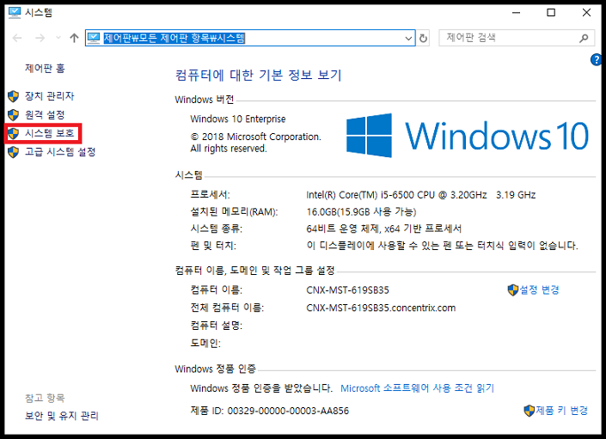
Task: Click shield icon beside 시스템 보호
Action: (x=13, y=134)
